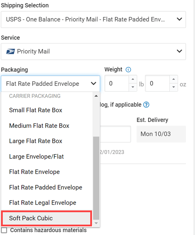This screenshot has height=235, width=195.
Task: Click the CARRIER PACKAGING group header
Action: [x=35, y=96]
